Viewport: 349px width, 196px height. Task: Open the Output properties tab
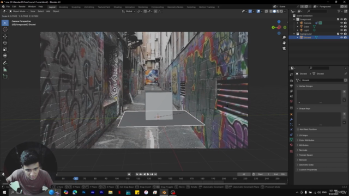pyautogui.click(x=291, y=86)
